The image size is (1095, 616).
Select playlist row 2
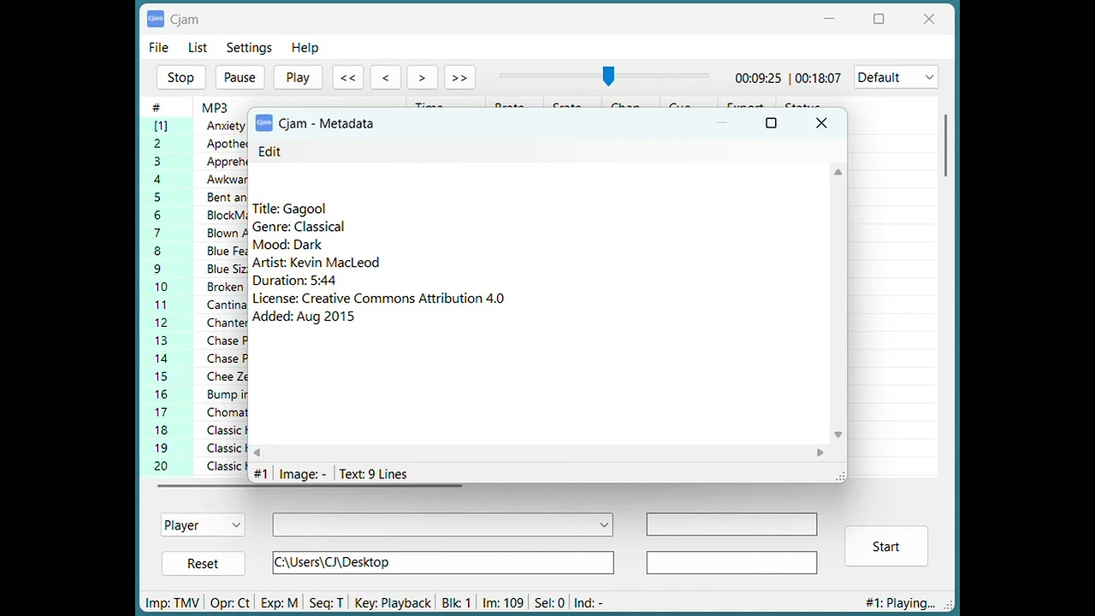196,144
